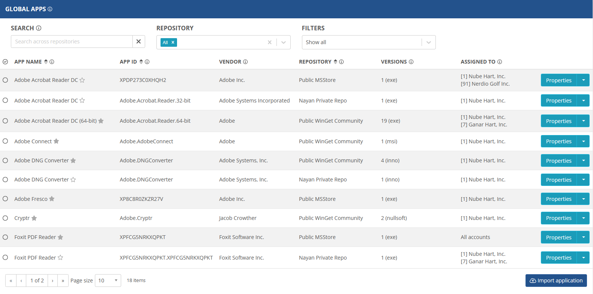Click the info icon beside GLOBAL APPS title
The width and height of the screenshot is (593, 294).
[x=50, y=9]
